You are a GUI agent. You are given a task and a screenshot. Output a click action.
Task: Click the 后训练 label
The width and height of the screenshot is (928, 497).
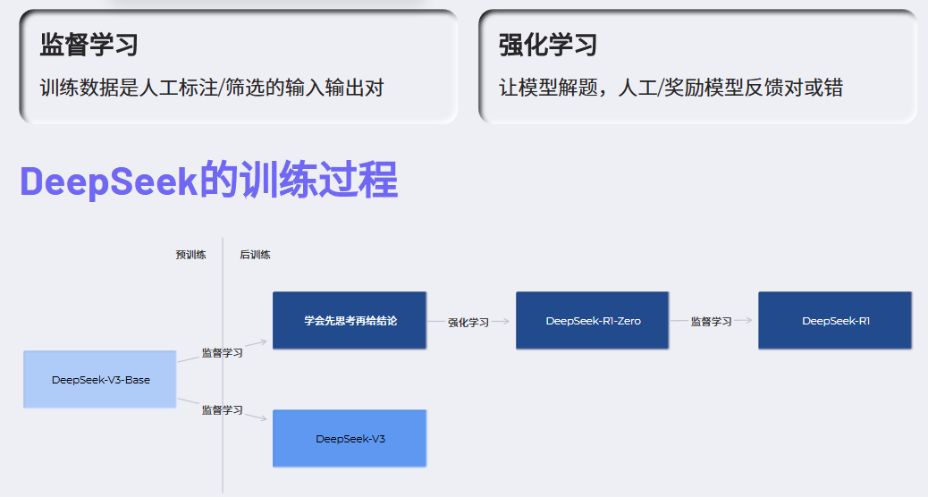255,255
